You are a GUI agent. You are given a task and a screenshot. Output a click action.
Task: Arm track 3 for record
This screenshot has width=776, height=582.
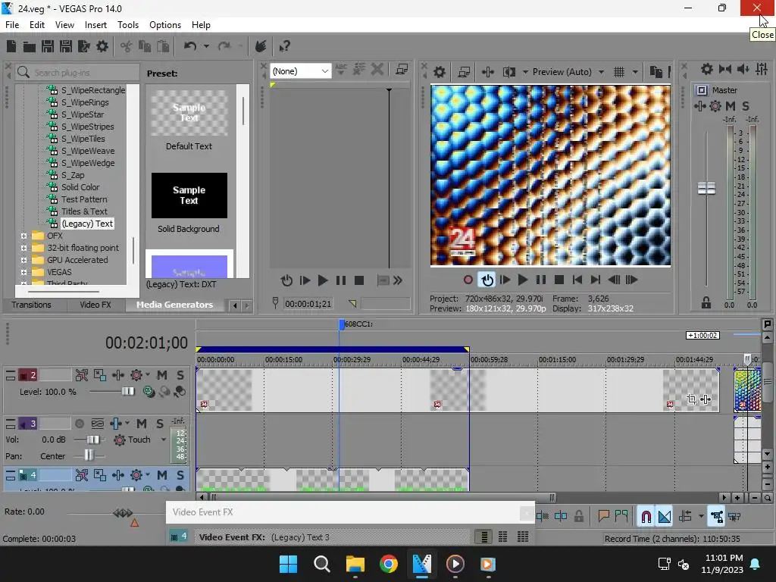tap(79, 424)
